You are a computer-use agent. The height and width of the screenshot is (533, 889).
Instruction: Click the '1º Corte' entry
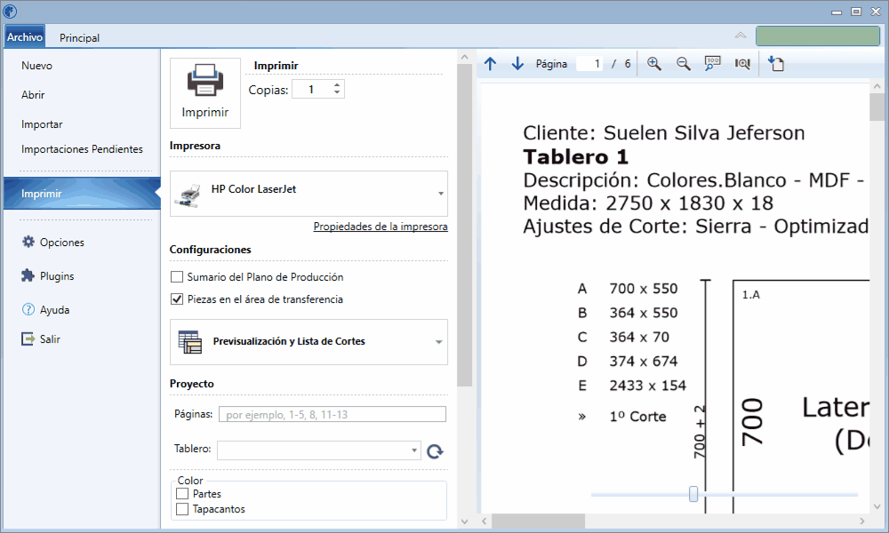click(x=637, y=417)
